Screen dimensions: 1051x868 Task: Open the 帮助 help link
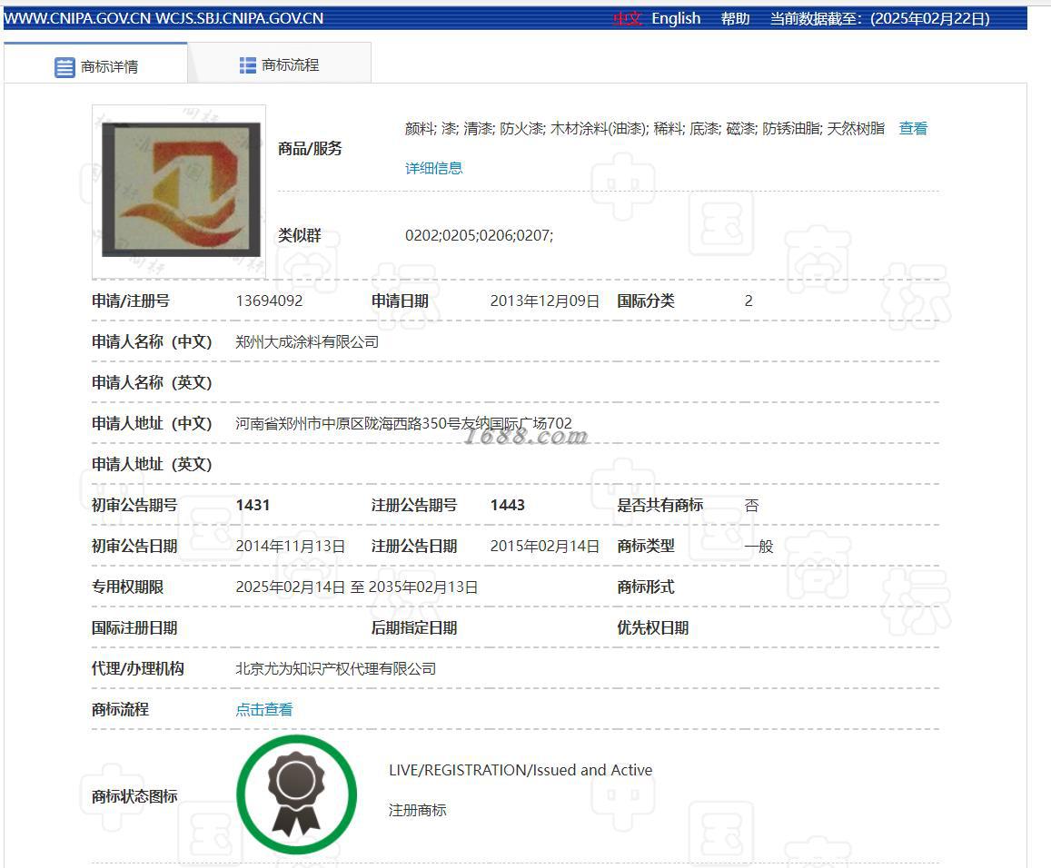tap(735, 19)
